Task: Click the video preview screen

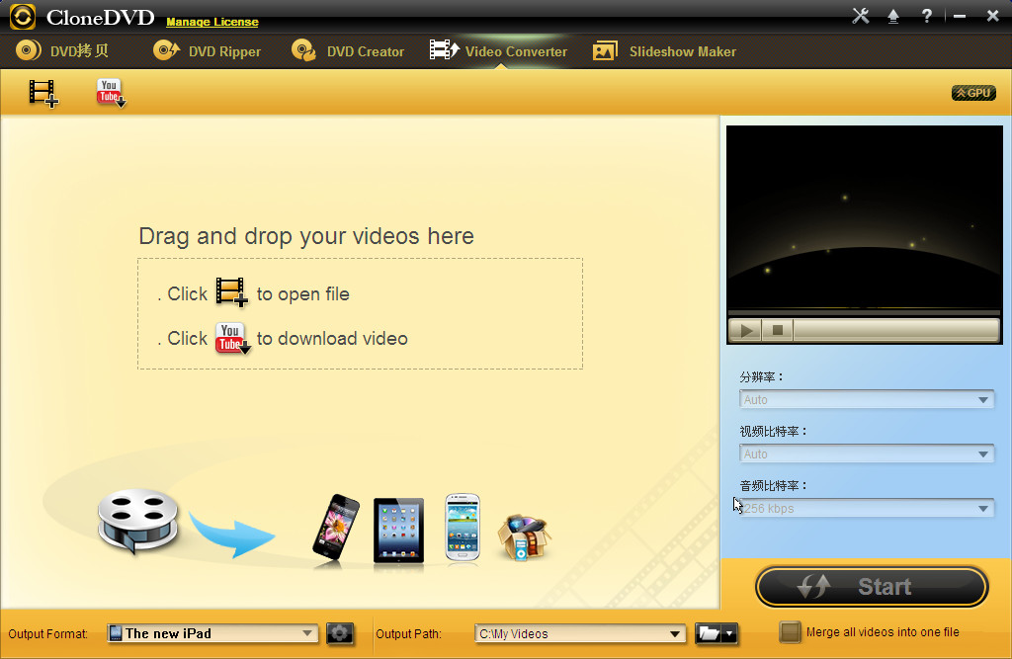Action: 864,218
